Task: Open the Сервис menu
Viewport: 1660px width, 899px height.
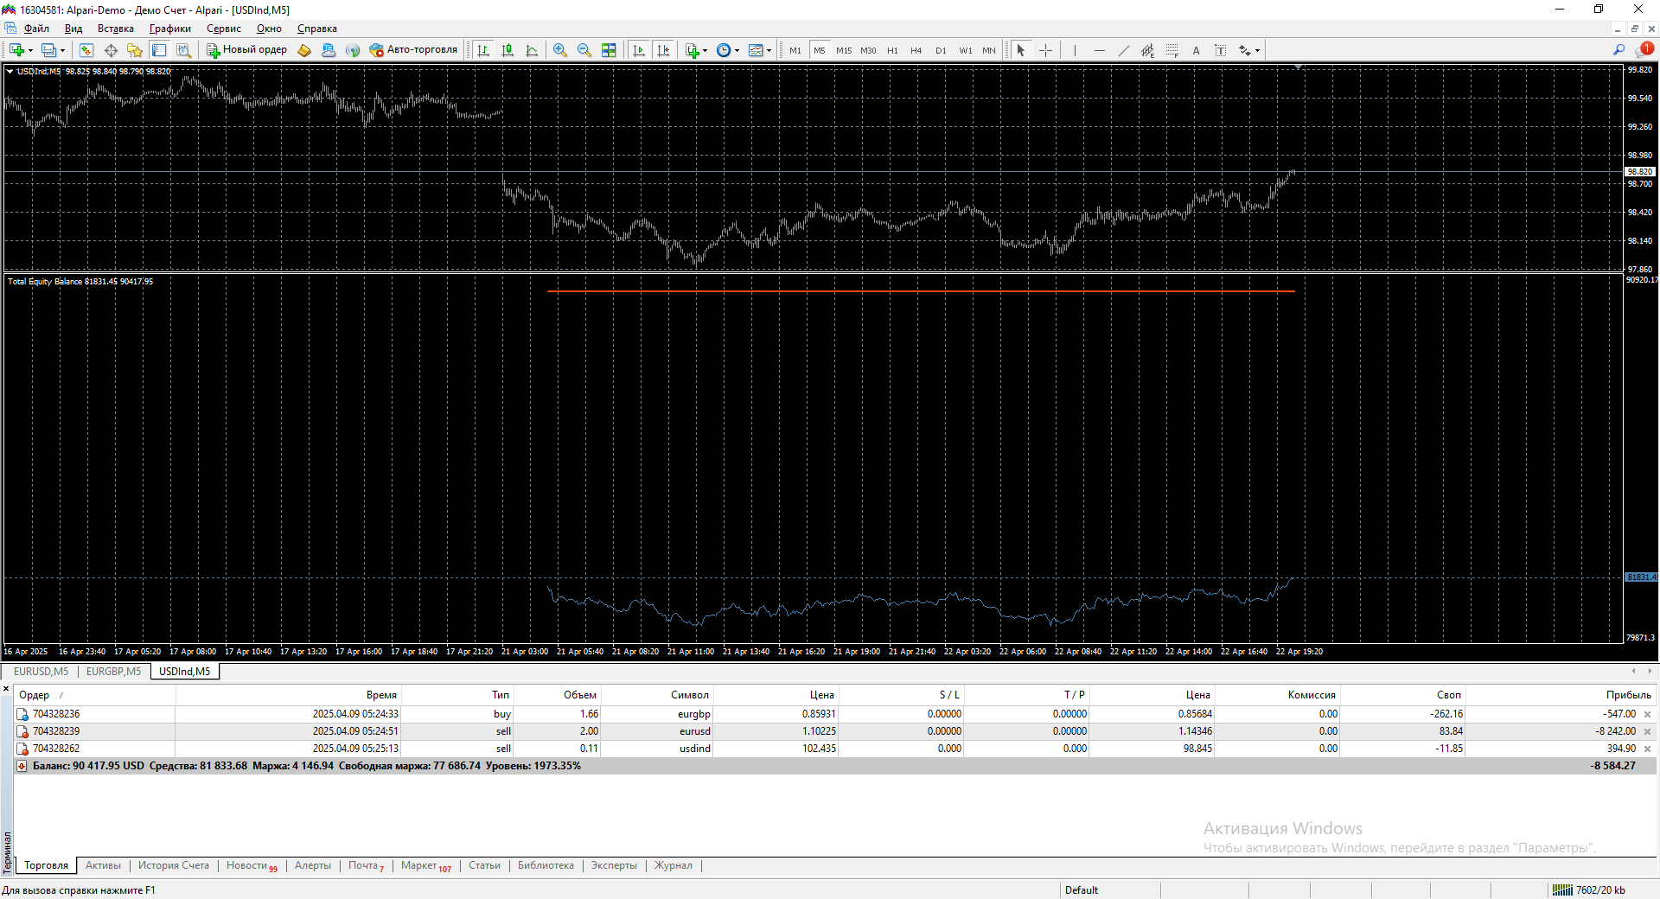Action: (224, 29)
